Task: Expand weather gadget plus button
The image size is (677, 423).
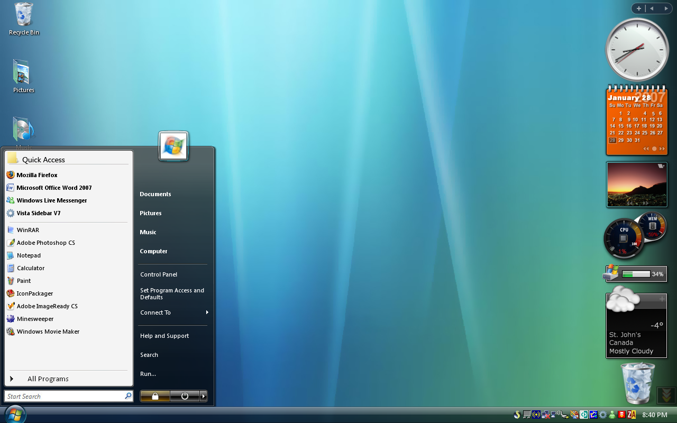Action: tap(662, 299)
